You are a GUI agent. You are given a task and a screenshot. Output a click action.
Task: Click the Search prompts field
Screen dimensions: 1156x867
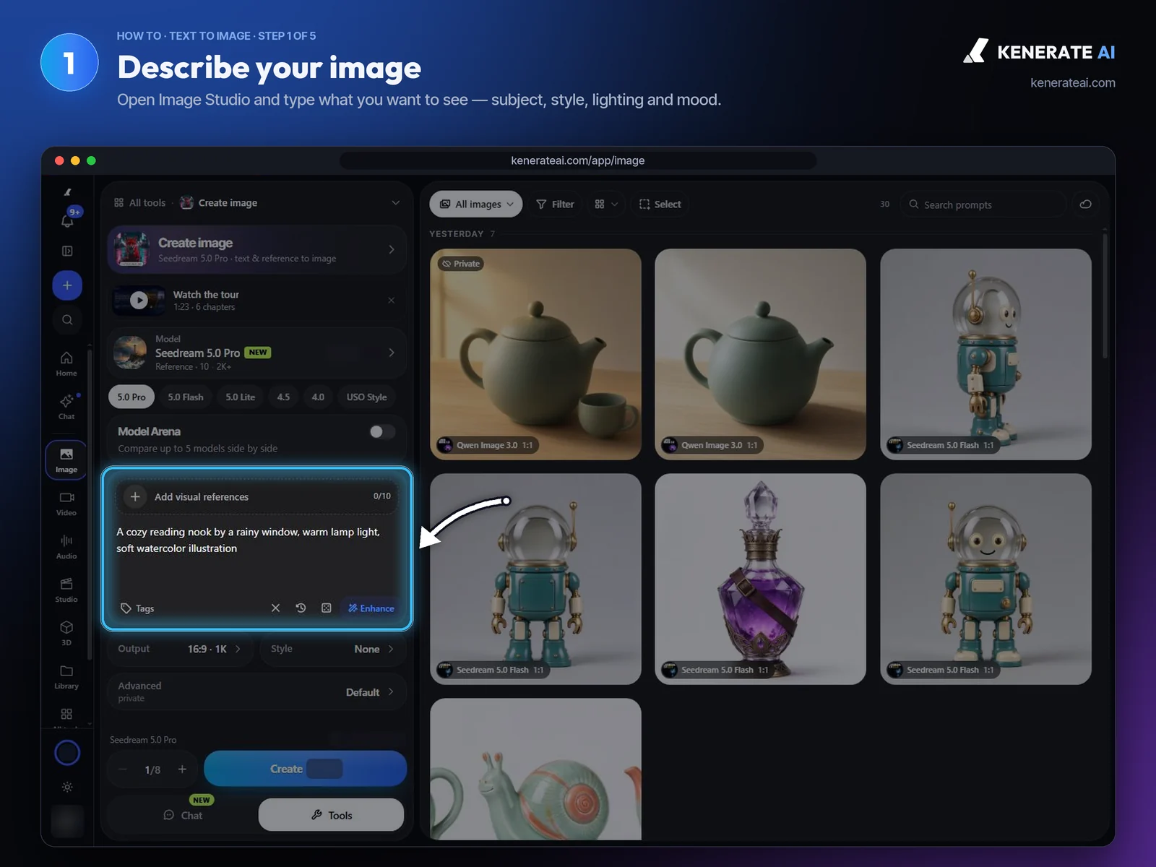click(x=983, y=204)
